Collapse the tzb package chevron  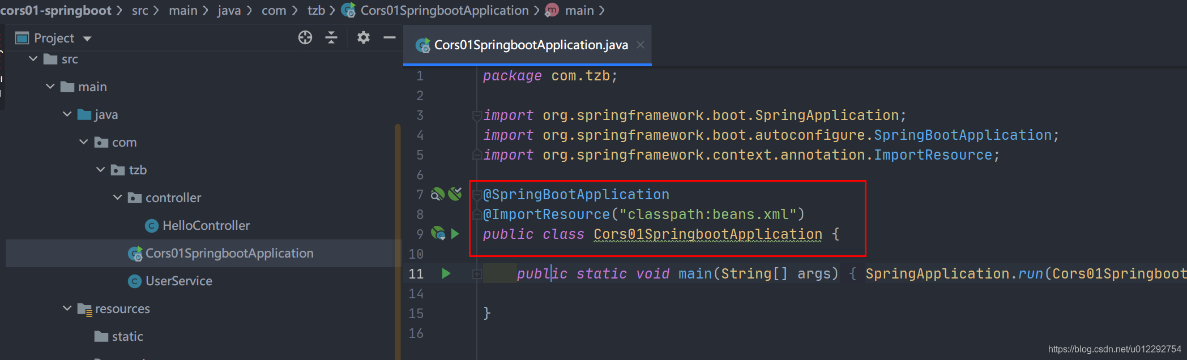click(101, 170)
